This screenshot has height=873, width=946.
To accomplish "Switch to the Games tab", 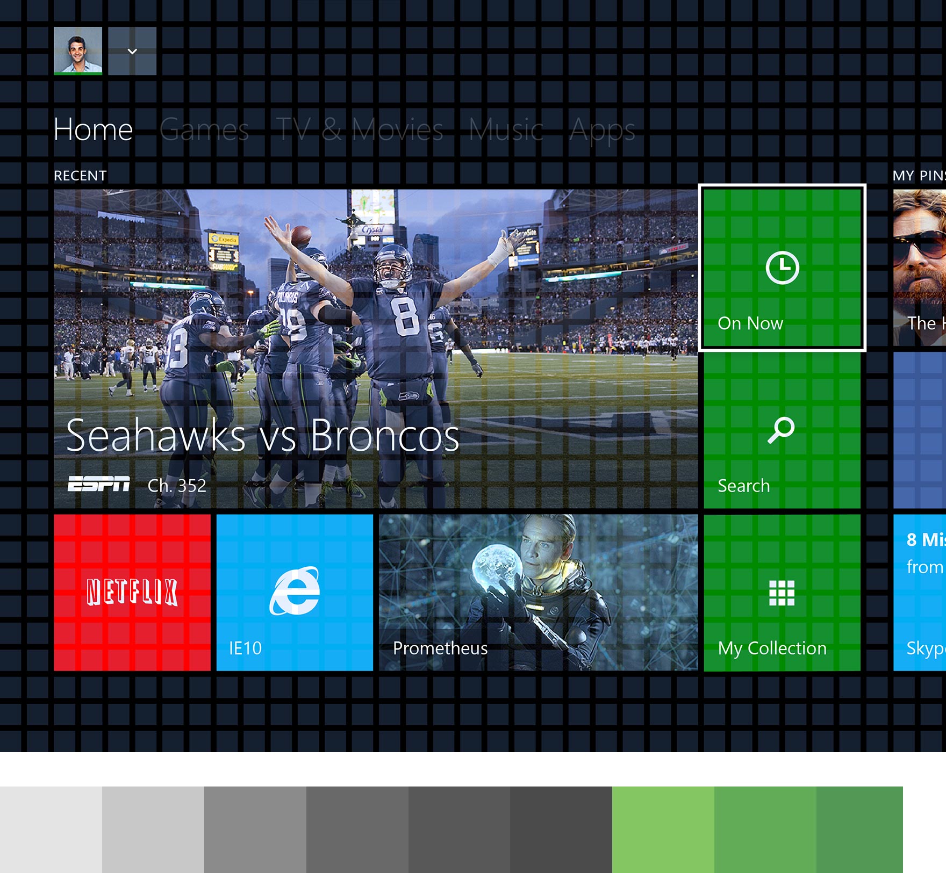I will tap(204, 130).
